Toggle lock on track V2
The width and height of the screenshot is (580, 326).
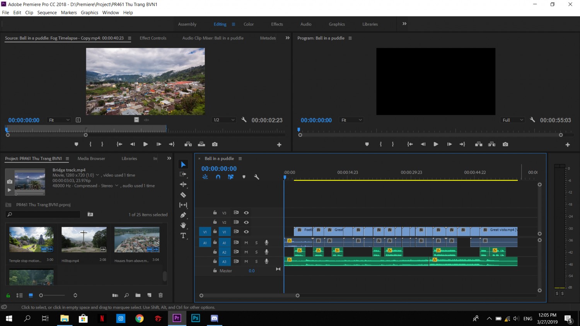coord(215,222)
